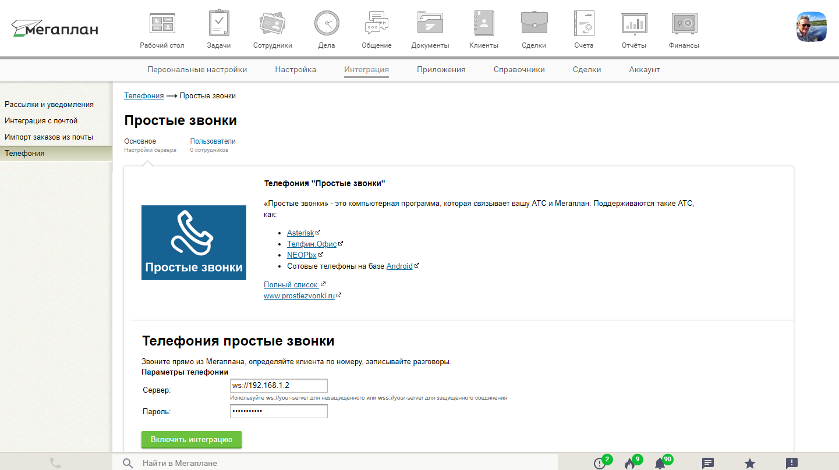
Task: Open the NEOPbx link
Action: pyautogui.click(x=302, y=255)
